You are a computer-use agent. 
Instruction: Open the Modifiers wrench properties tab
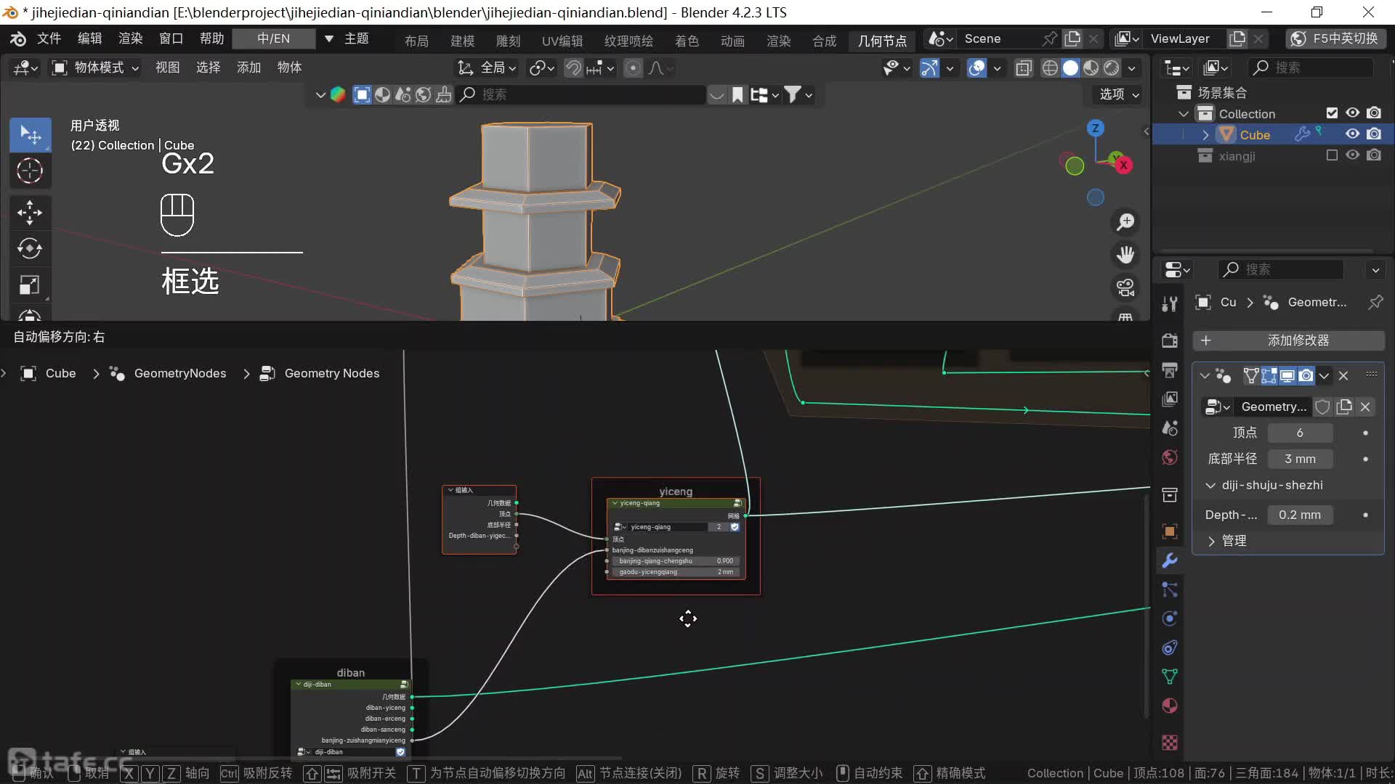point(1170,560)
